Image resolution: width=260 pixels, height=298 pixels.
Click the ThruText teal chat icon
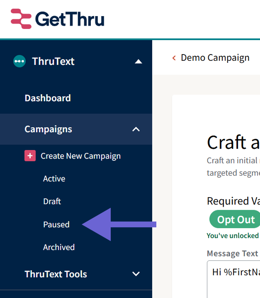[x=19, y=61]
